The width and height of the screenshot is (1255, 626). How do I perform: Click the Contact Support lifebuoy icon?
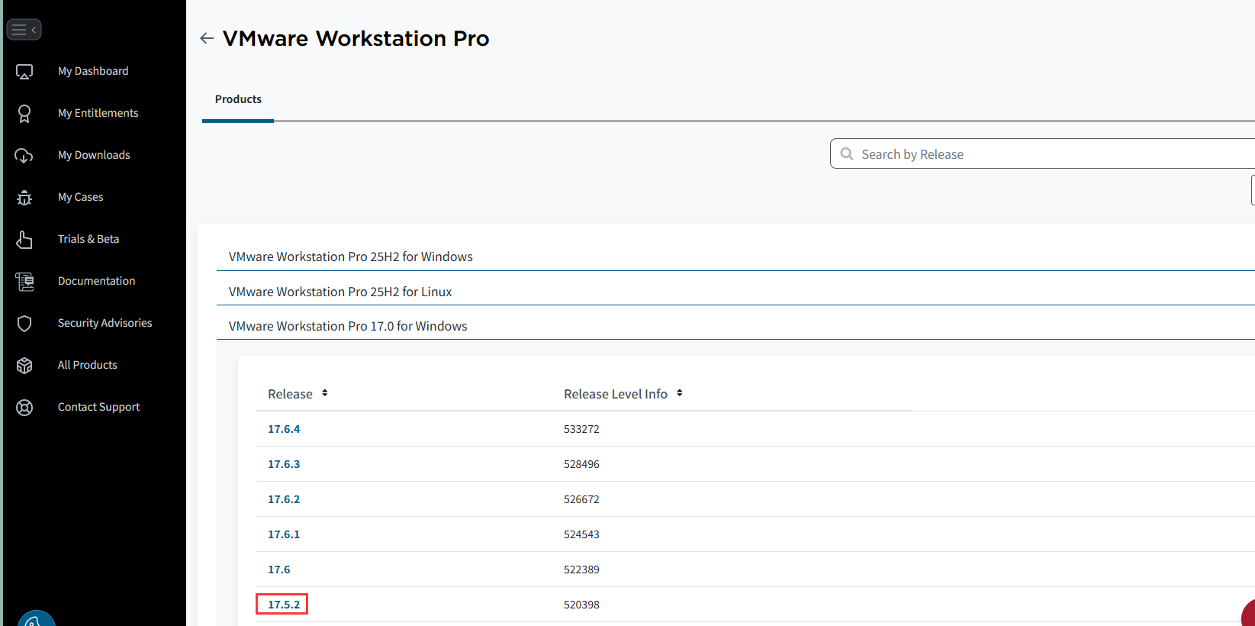point(24,408)
